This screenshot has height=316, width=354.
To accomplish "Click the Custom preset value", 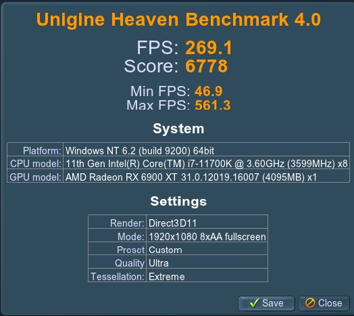I will pos(166,250).
